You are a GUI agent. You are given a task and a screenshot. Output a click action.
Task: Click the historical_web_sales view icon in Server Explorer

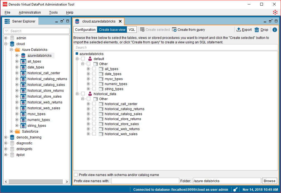[23, 108]
